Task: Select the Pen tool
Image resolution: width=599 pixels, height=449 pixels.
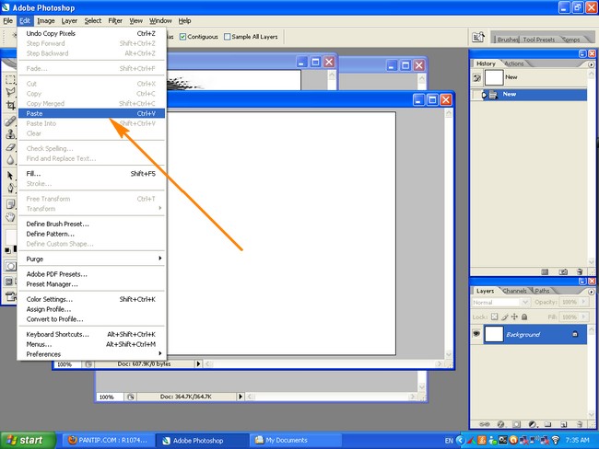Action: pos(10,188)
